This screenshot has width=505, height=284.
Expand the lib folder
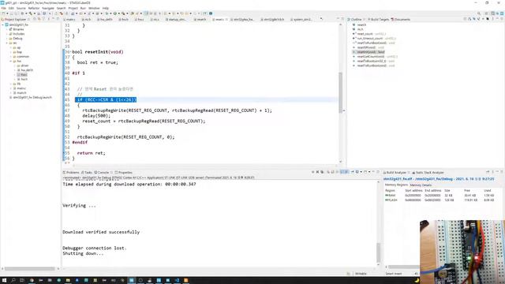point(10,84)
